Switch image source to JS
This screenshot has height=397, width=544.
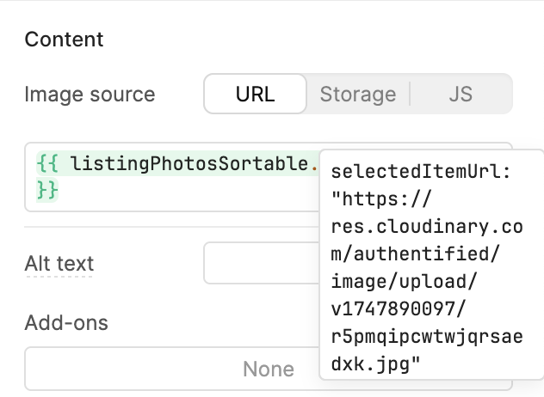click(x=461, y=94)
